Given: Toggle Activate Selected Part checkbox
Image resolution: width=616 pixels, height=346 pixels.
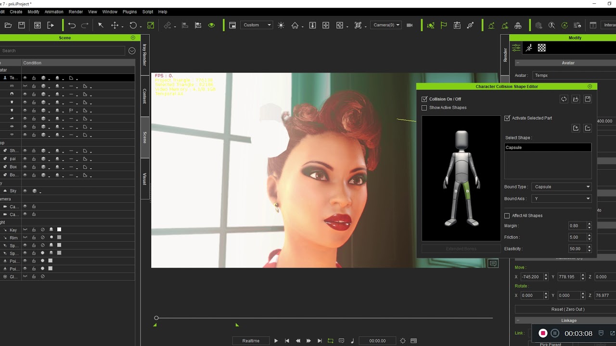Looking at the screenshot, I should 507,118.
